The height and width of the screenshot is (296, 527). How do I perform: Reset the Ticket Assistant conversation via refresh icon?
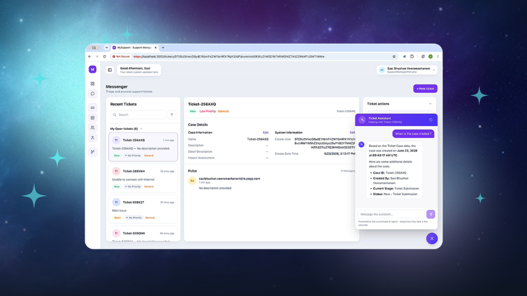coord(431,120)
